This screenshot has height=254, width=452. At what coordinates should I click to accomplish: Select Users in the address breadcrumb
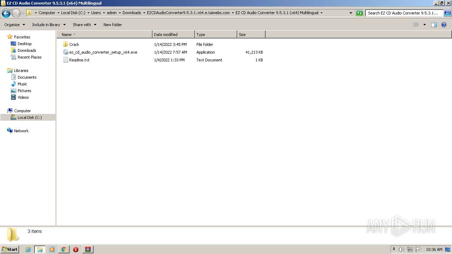[96, 13]
